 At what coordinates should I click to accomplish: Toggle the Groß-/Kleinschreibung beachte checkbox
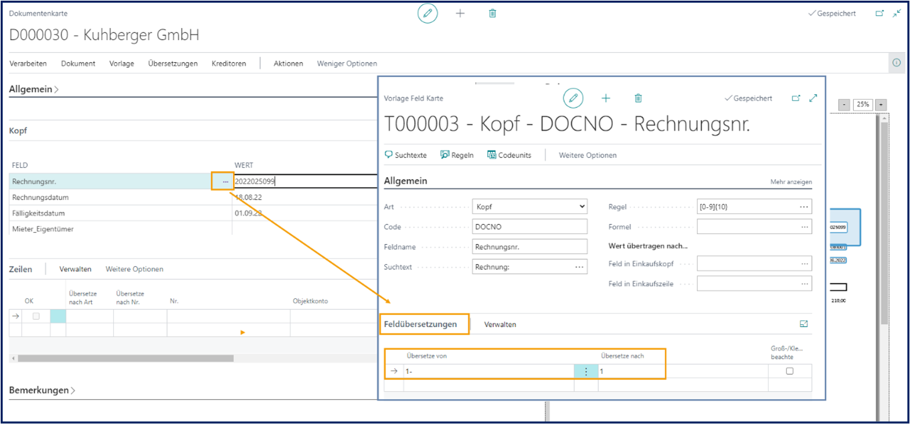[x=790, y=371]
